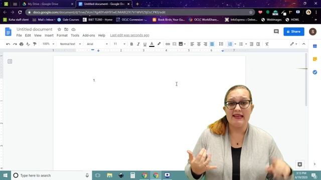This screenshot has height=180, width=321.
Task: Open the text color picker
Action: [151, 44]
